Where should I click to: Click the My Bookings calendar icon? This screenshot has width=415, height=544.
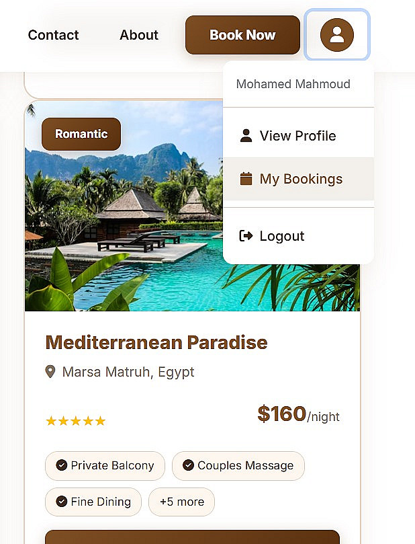coord(246,179)
